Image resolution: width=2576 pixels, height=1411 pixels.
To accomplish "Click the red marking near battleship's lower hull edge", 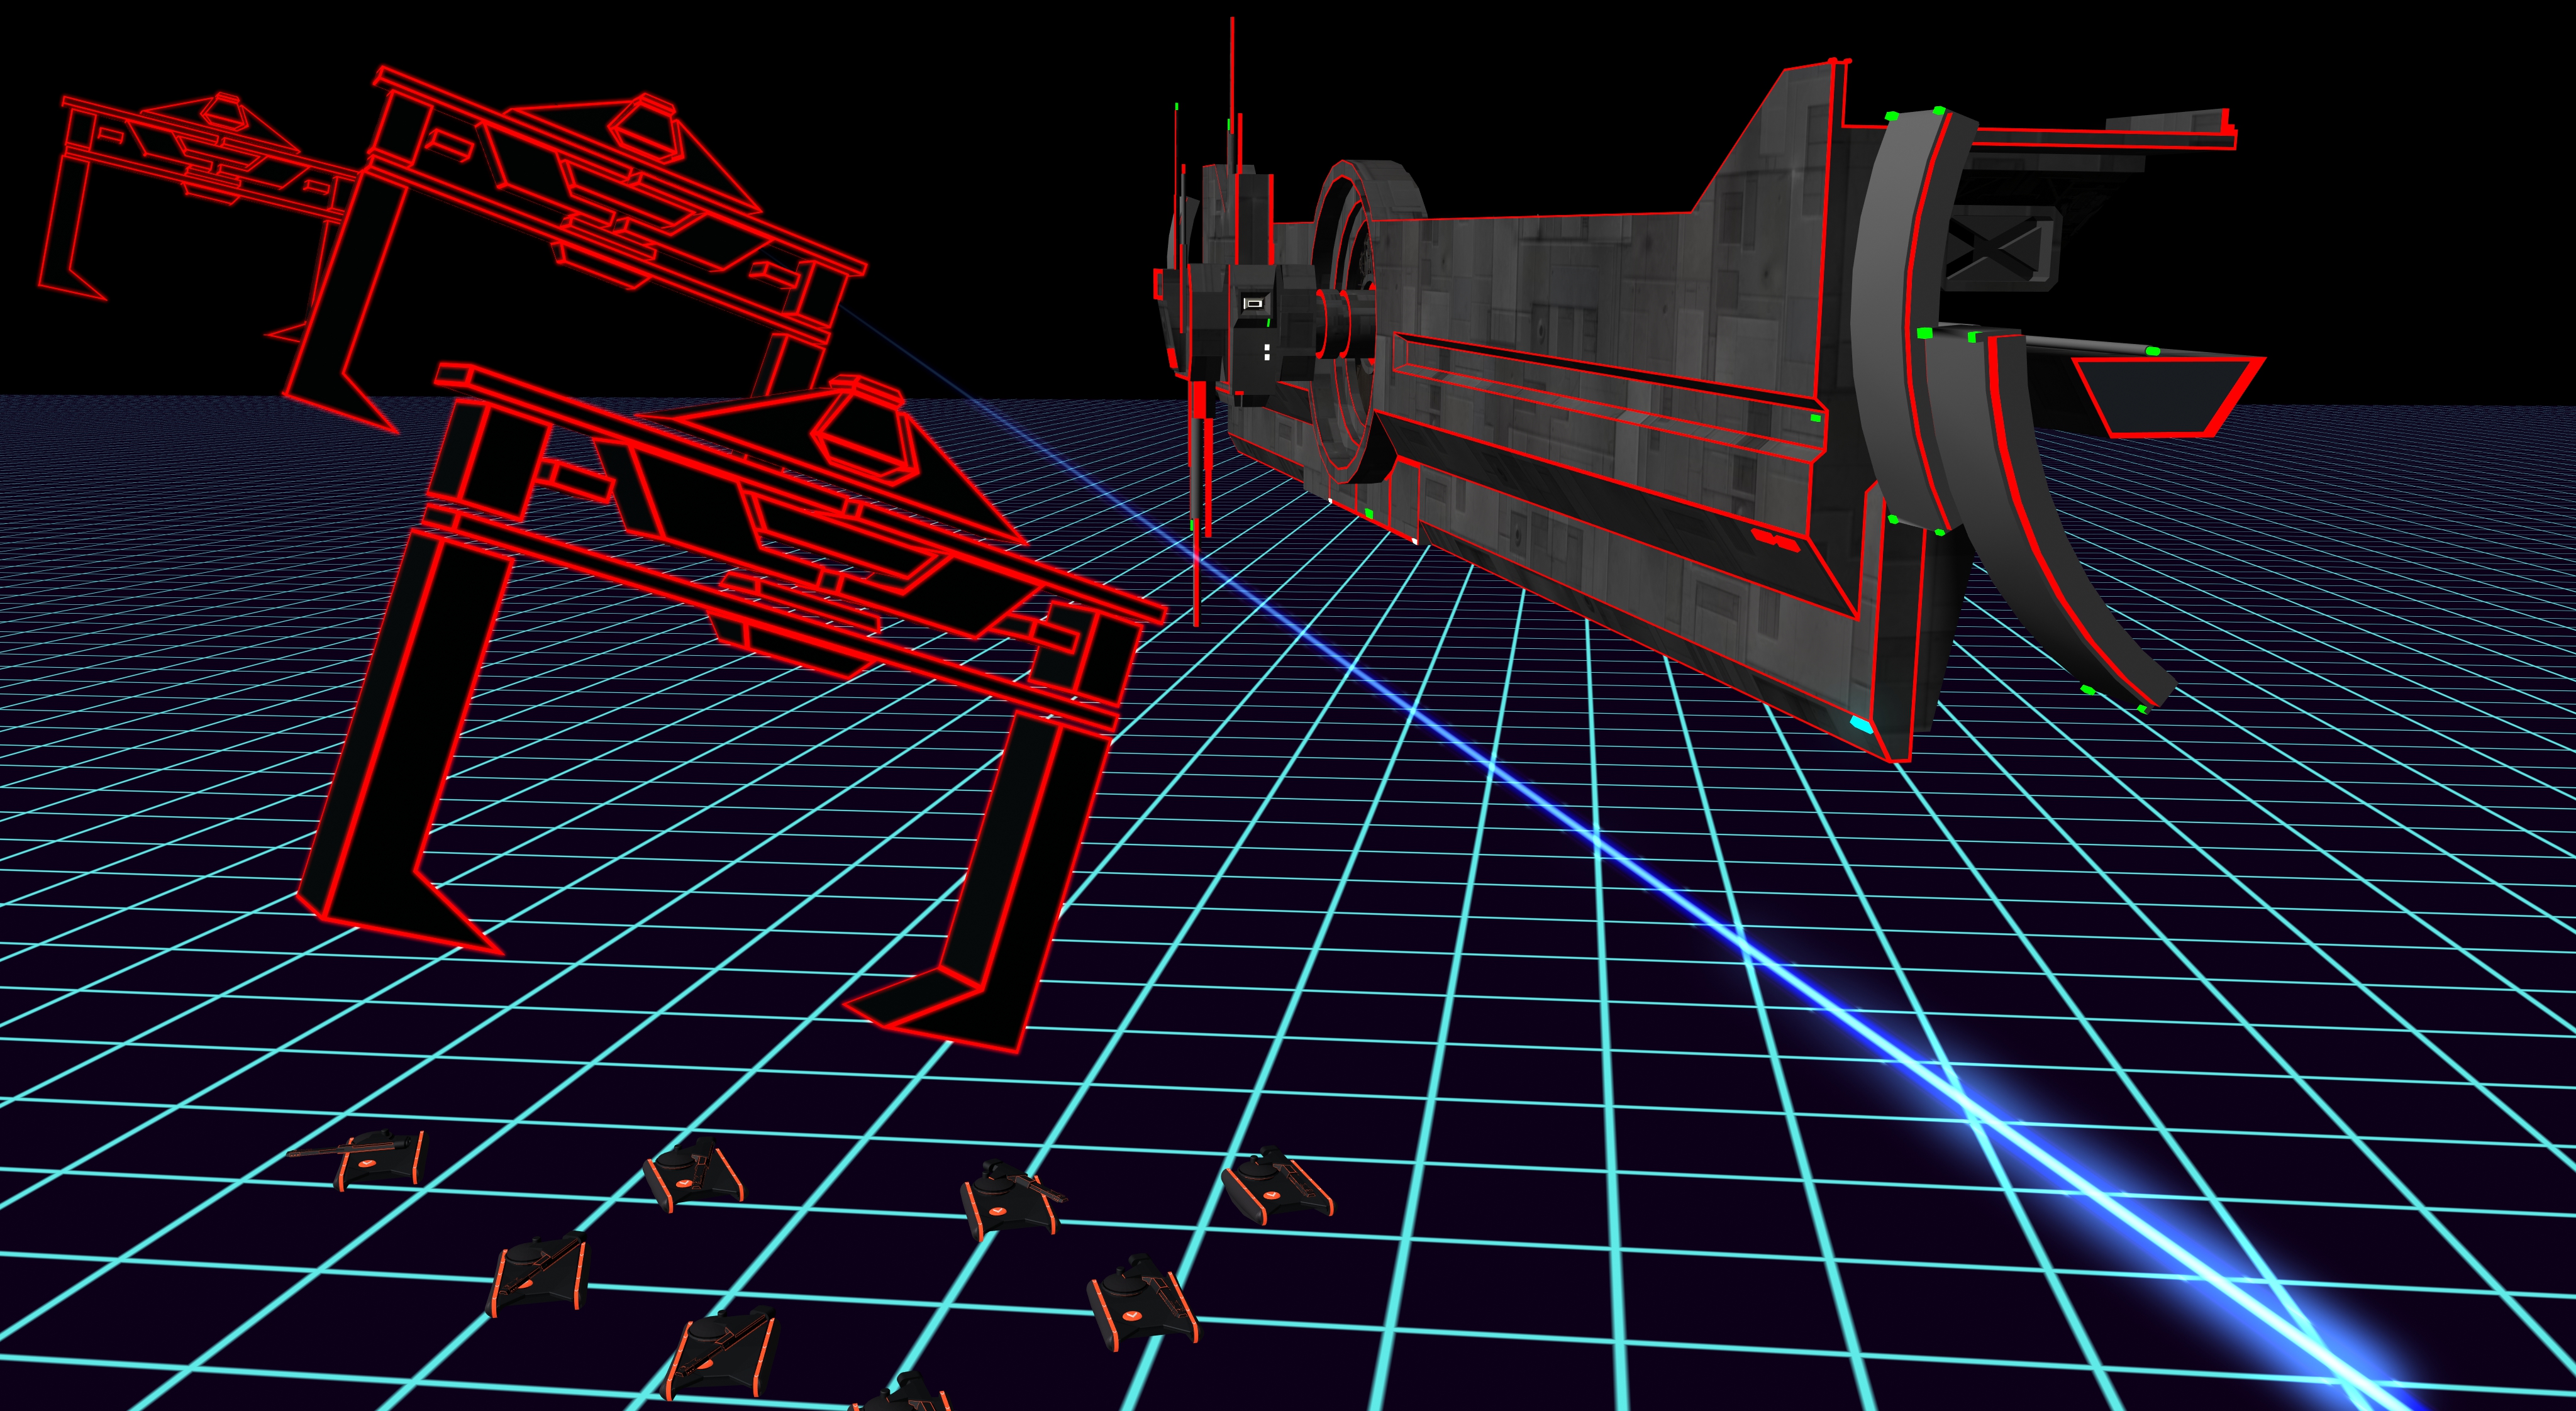I will [1775, 541].
